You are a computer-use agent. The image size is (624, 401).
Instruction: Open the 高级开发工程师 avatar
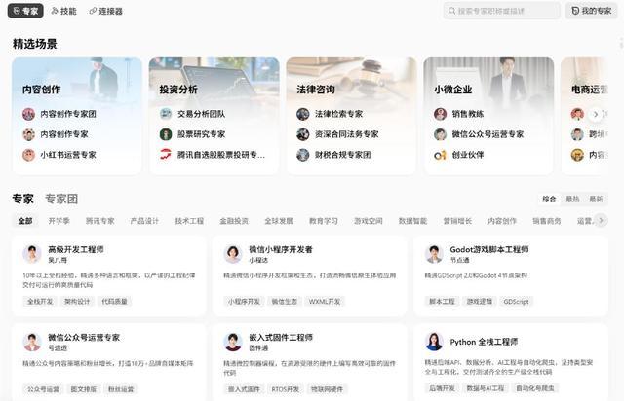coord(32,254)
